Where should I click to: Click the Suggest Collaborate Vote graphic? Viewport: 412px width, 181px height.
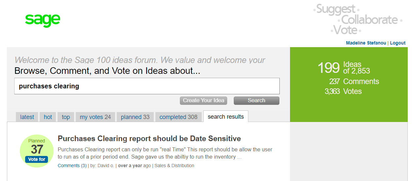click(357, 19)
